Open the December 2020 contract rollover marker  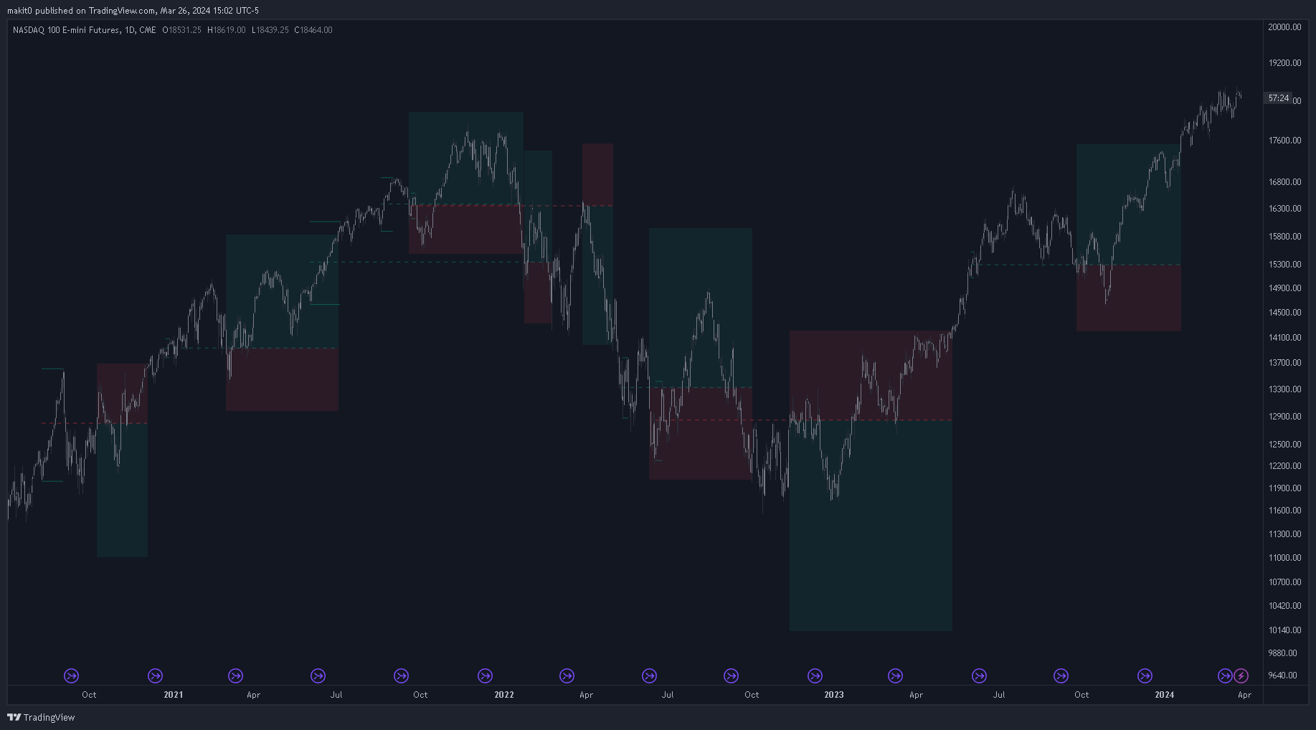(x=155, y=676)
